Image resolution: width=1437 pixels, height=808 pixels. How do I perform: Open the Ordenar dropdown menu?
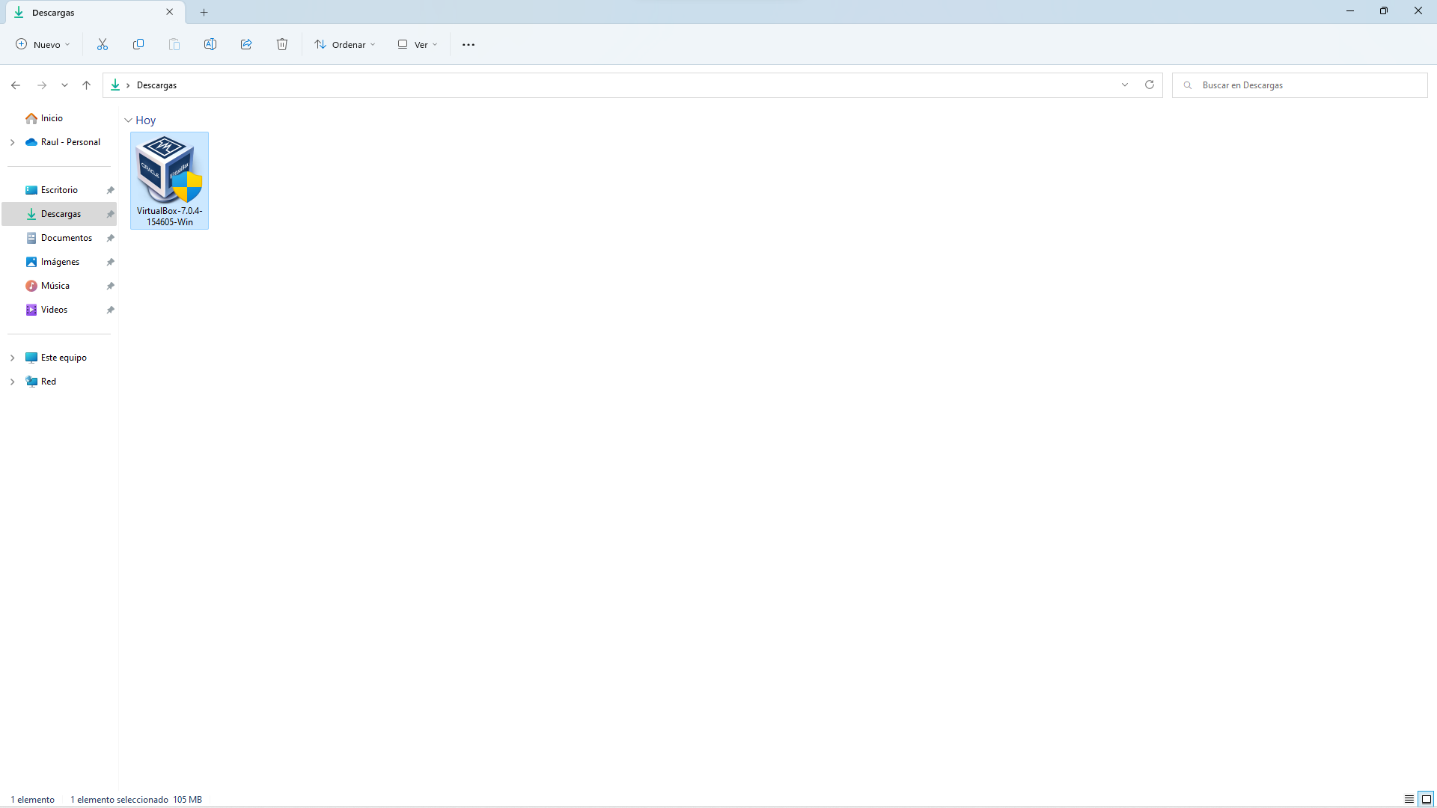pos(346,45)
